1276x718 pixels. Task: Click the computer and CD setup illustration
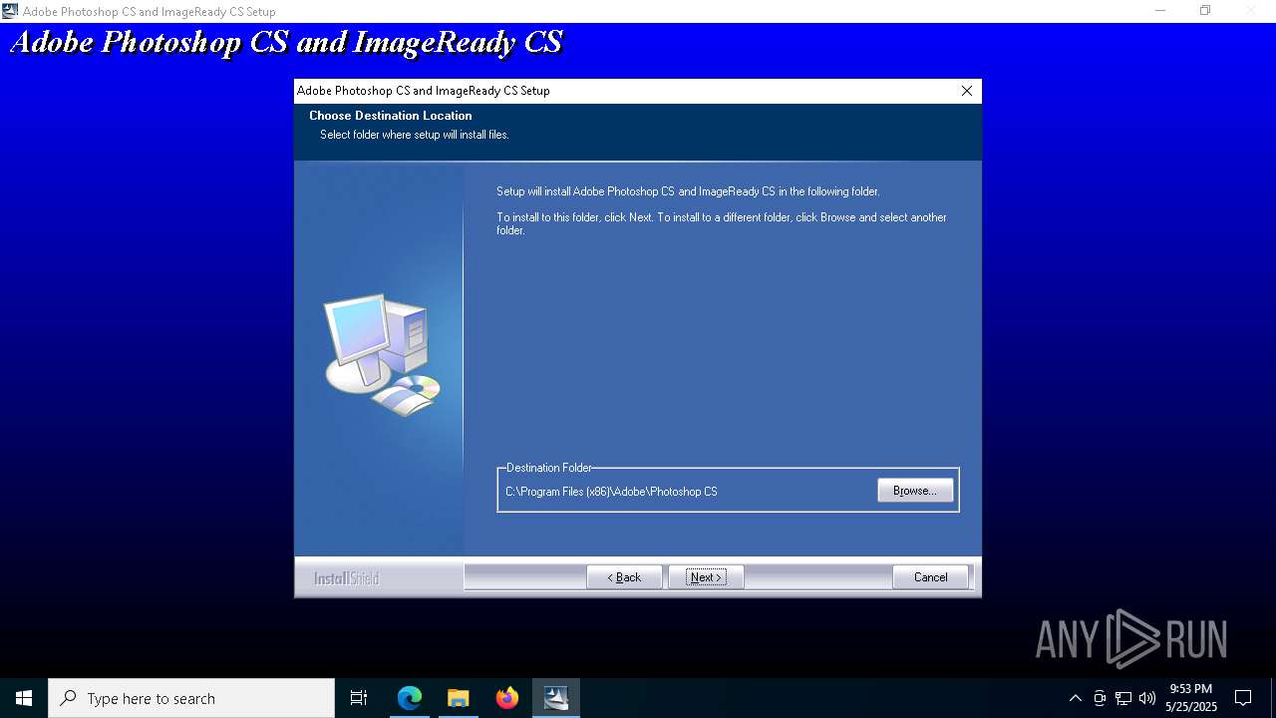382,354
